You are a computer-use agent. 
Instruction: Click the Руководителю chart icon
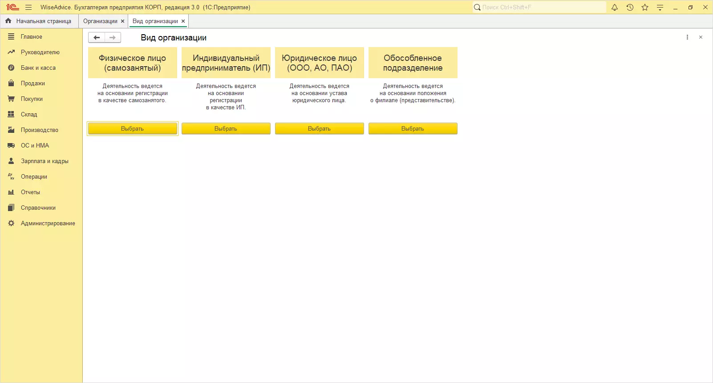(x=11, y=52)
